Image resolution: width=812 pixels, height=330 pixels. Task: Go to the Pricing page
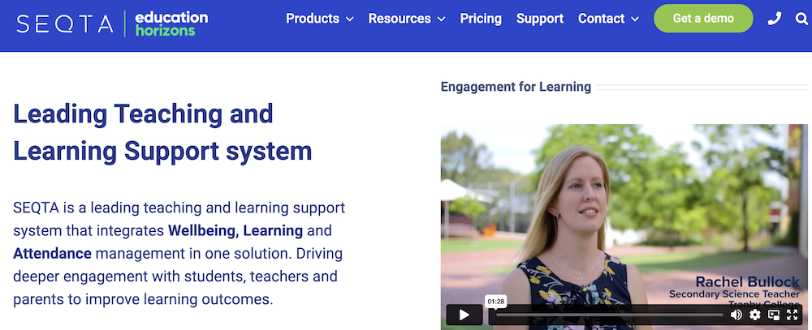tap(481, 19)
